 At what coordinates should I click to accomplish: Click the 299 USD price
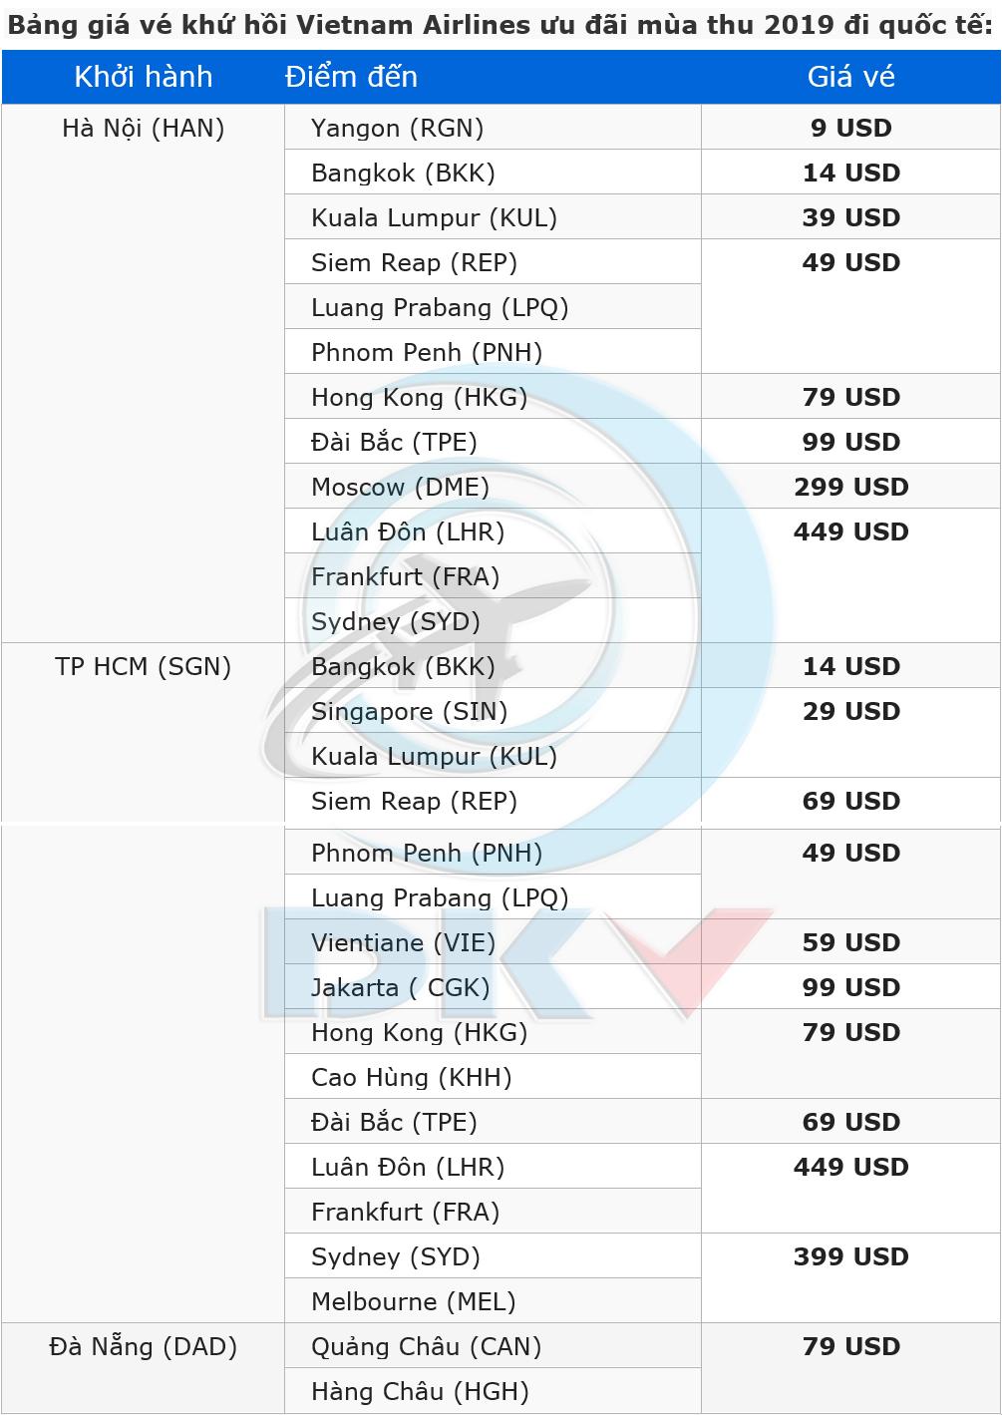click(x=850, y=487)
